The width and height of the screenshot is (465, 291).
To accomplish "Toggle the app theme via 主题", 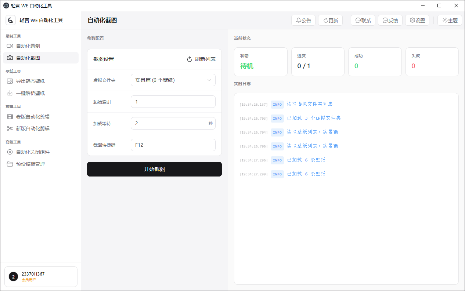I will [x=450, y=20].
